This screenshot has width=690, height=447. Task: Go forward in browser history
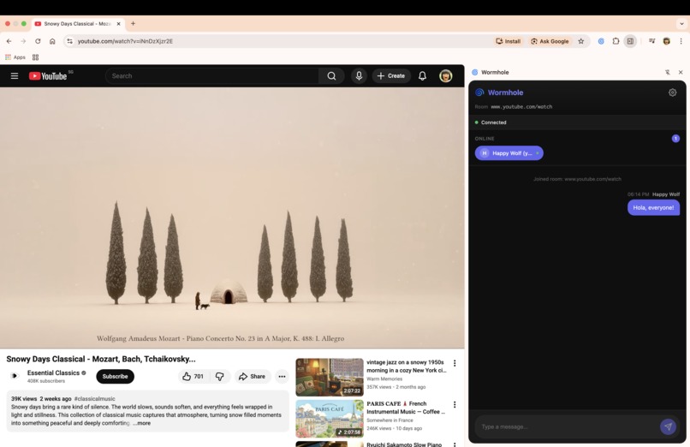click(x=23, y=41)
